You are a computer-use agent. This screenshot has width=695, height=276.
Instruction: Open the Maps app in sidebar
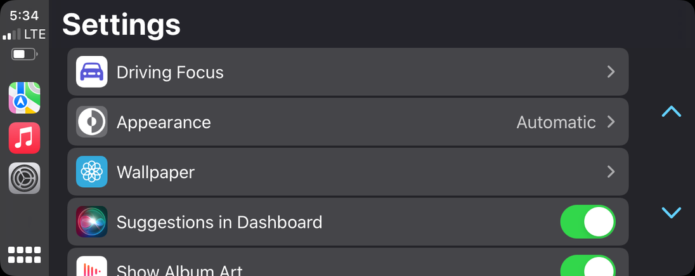pos(24,98)
